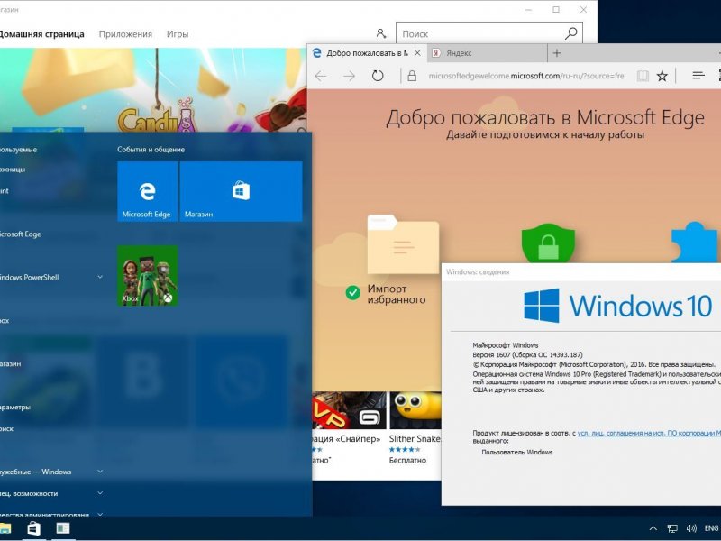721x541 pixels.
Task: Click the volume speaker icon in tray
Action: (691, 528)
